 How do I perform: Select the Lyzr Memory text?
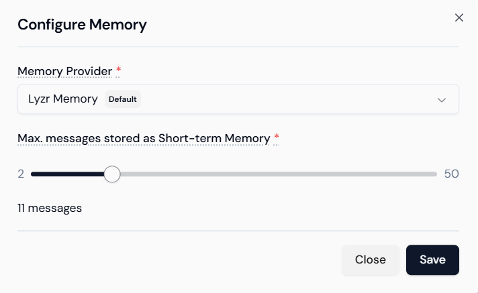63,99
